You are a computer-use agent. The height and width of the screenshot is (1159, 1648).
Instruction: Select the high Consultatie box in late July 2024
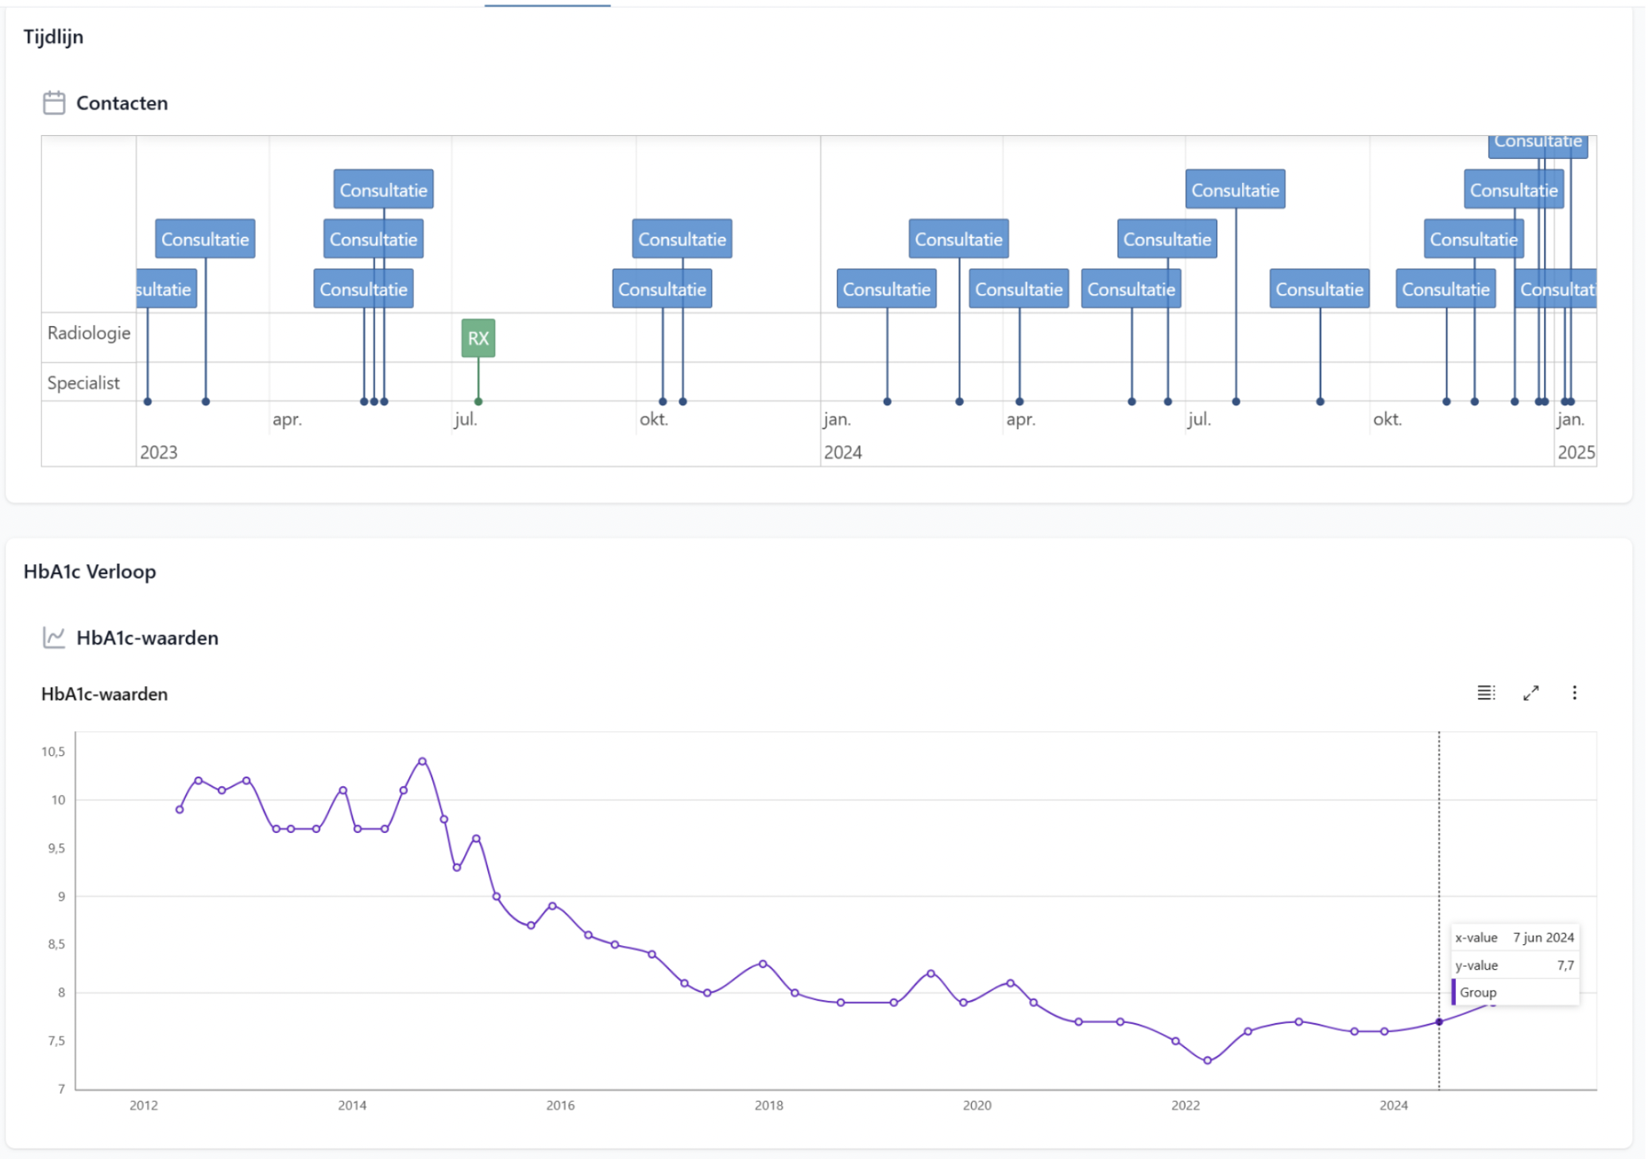[x=1236, y=189]
